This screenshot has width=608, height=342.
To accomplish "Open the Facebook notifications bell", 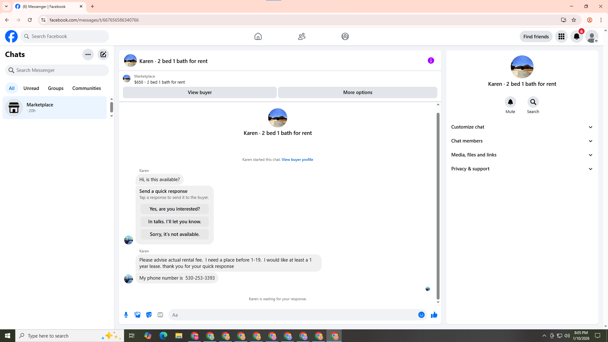I will tap(576, 36).
